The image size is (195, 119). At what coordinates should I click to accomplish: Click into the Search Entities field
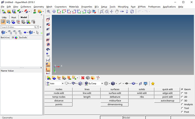click(17, 27)
